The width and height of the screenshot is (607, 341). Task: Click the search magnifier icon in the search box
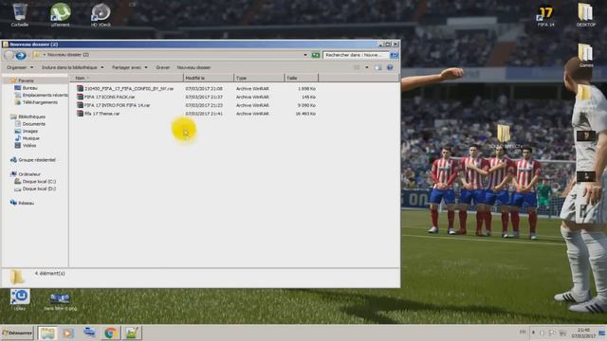tap(395, 55)
